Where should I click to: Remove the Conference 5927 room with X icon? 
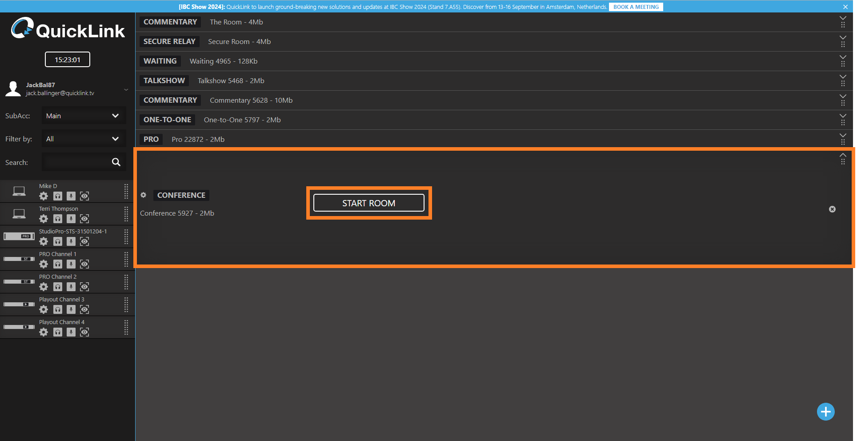click(832, 209)
